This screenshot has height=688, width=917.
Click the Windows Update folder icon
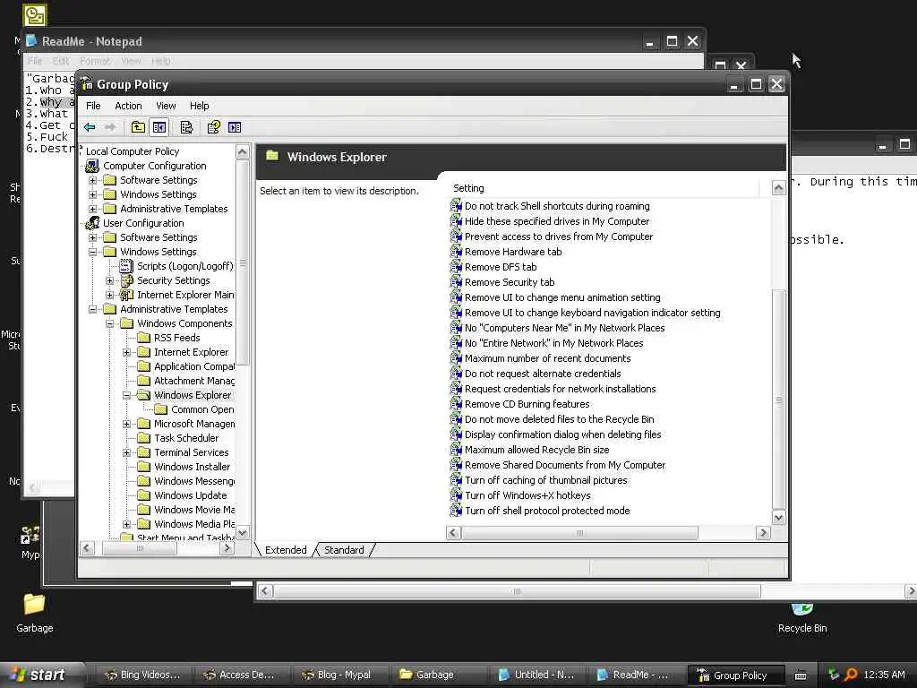tap(143, 494)
